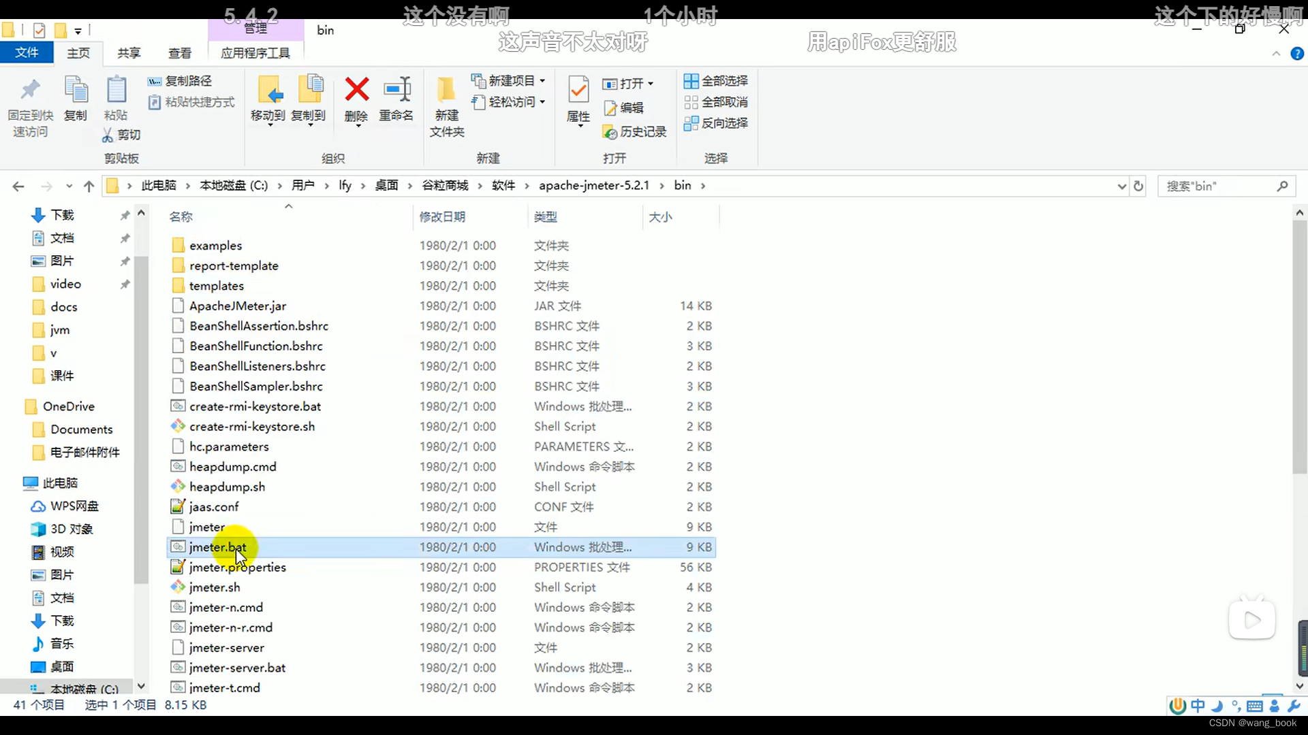The image size is (1308, 735).
Task: Sort by Date modified column header
Action: pos(442,217)
